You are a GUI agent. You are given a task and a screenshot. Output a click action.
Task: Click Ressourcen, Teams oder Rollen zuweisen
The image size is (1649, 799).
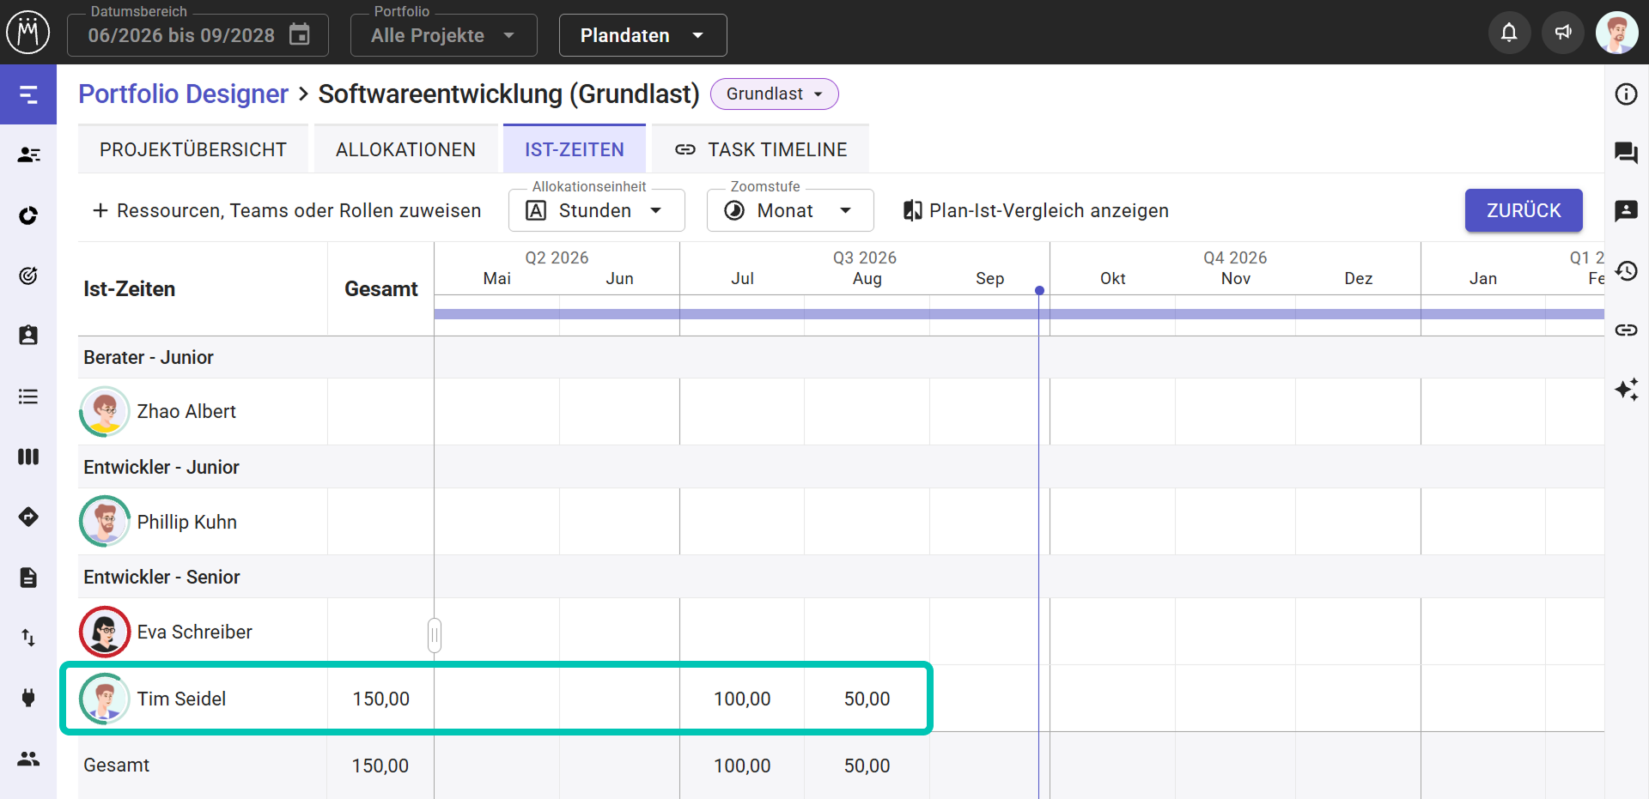287,210
